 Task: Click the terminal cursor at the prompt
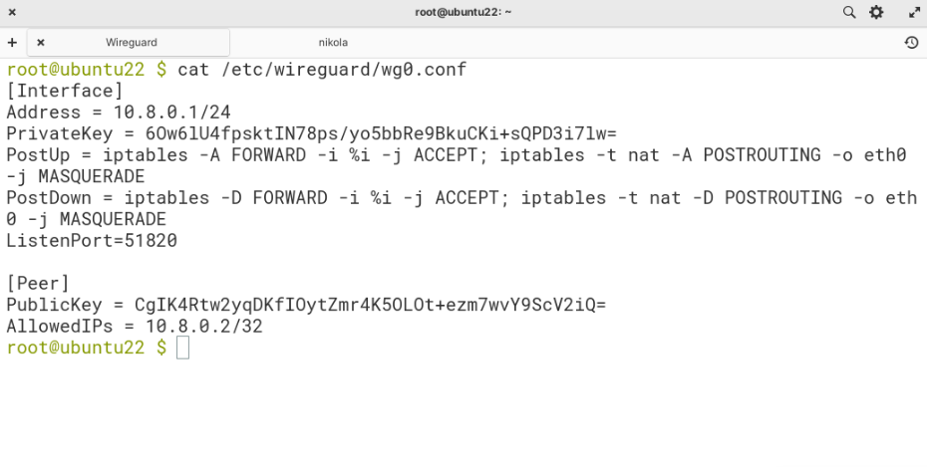point(182,348)
